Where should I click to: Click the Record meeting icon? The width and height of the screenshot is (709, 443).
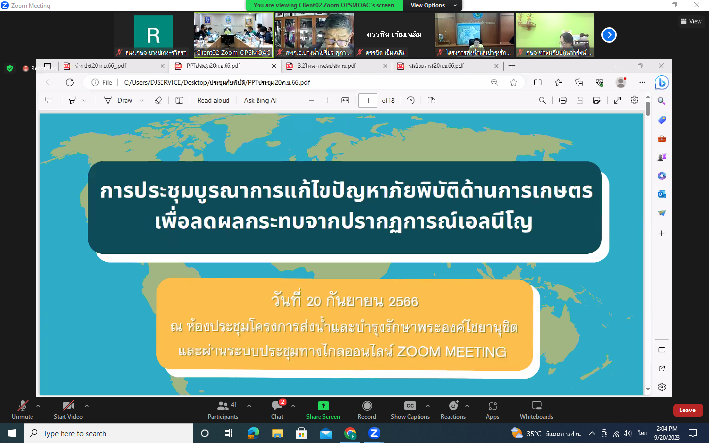pyautogui.click(x=367, y=406)
